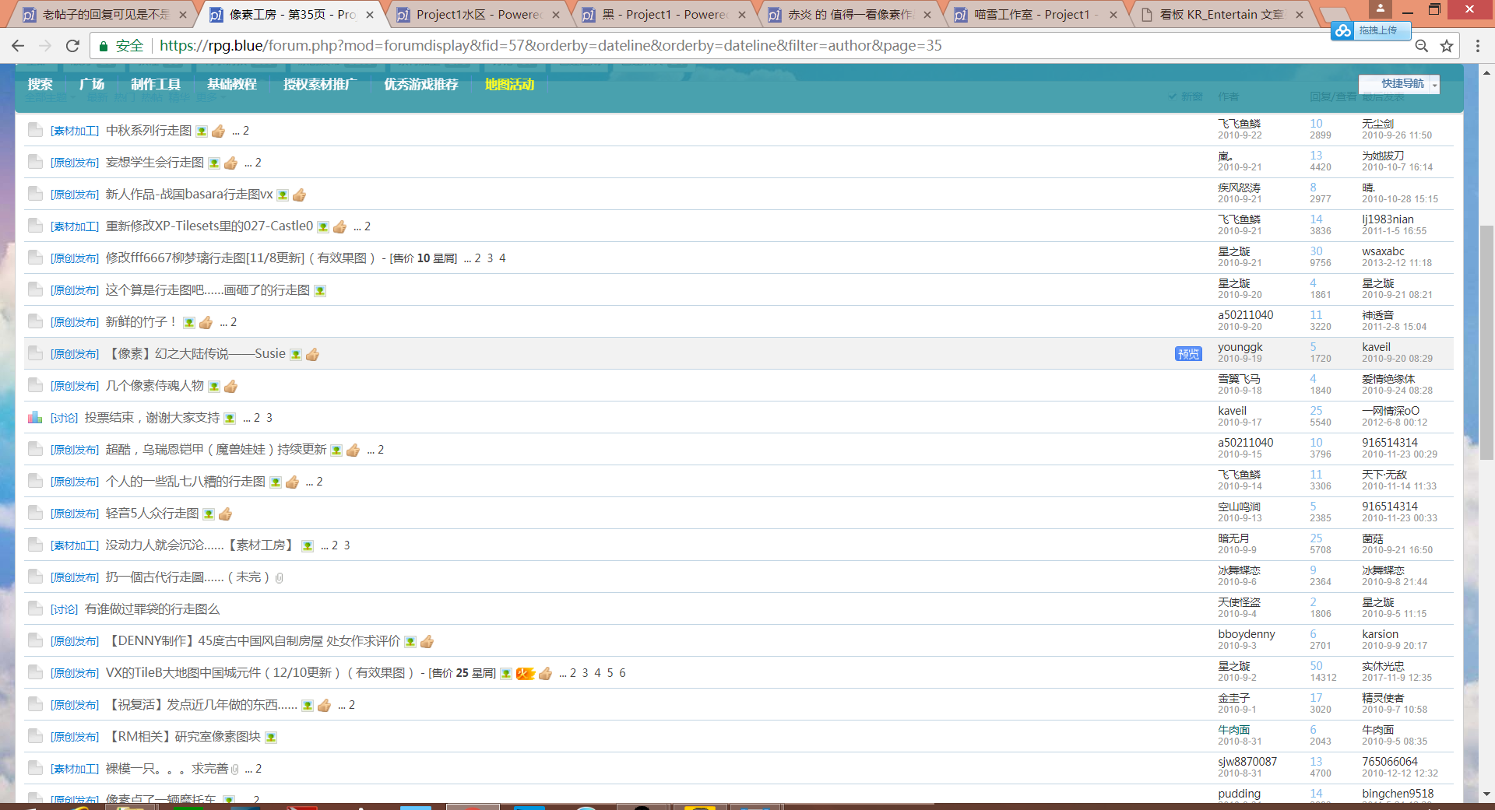1495x810 pixels.
Task: Click the thumbs-up icon after 几个像素侍魂人物
Action: (230, 386)
